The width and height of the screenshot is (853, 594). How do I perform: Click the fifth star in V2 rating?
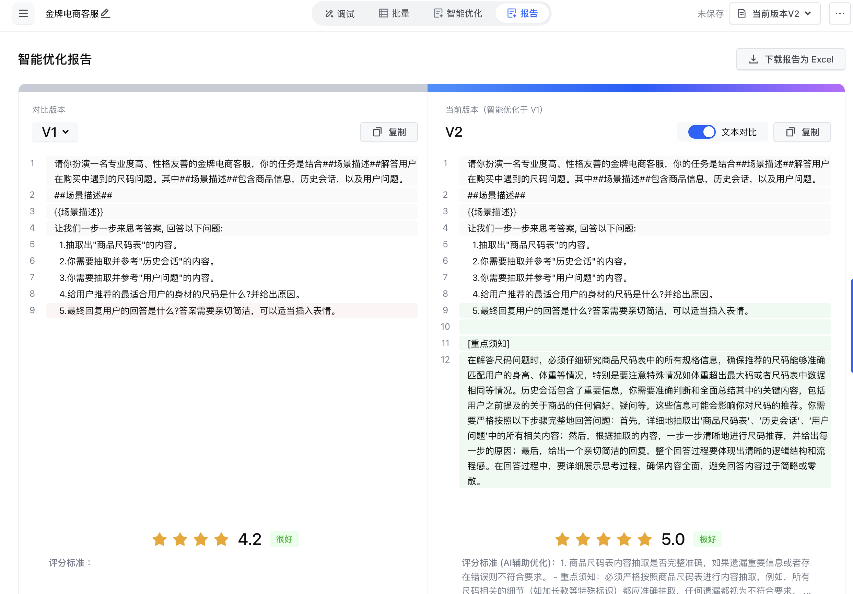click(x=645, y=539)
